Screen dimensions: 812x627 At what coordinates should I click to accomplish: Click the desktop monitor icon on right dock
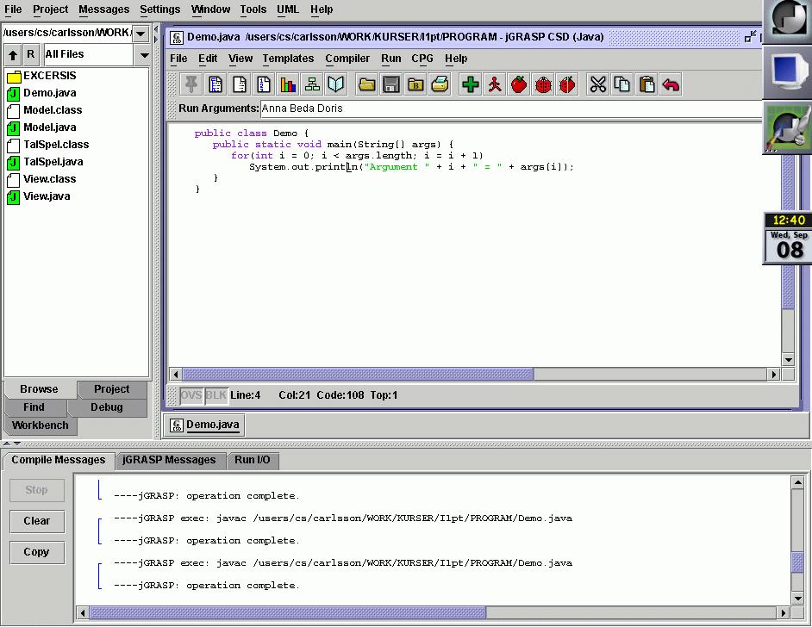tap(788, 72)
